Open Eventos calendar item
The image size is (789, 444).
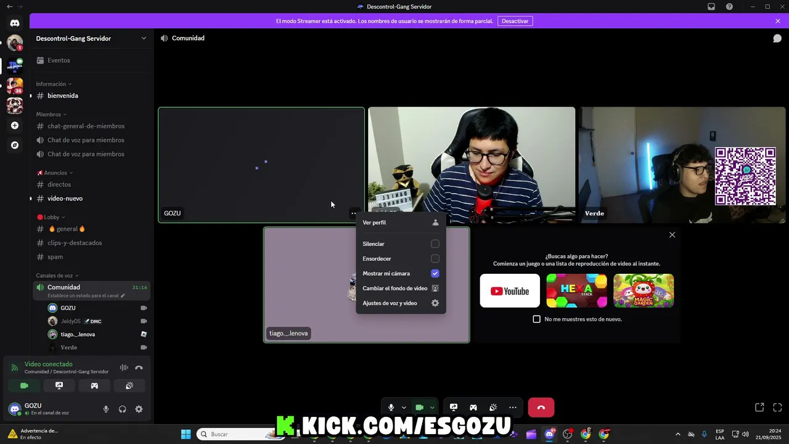point(92,60)
